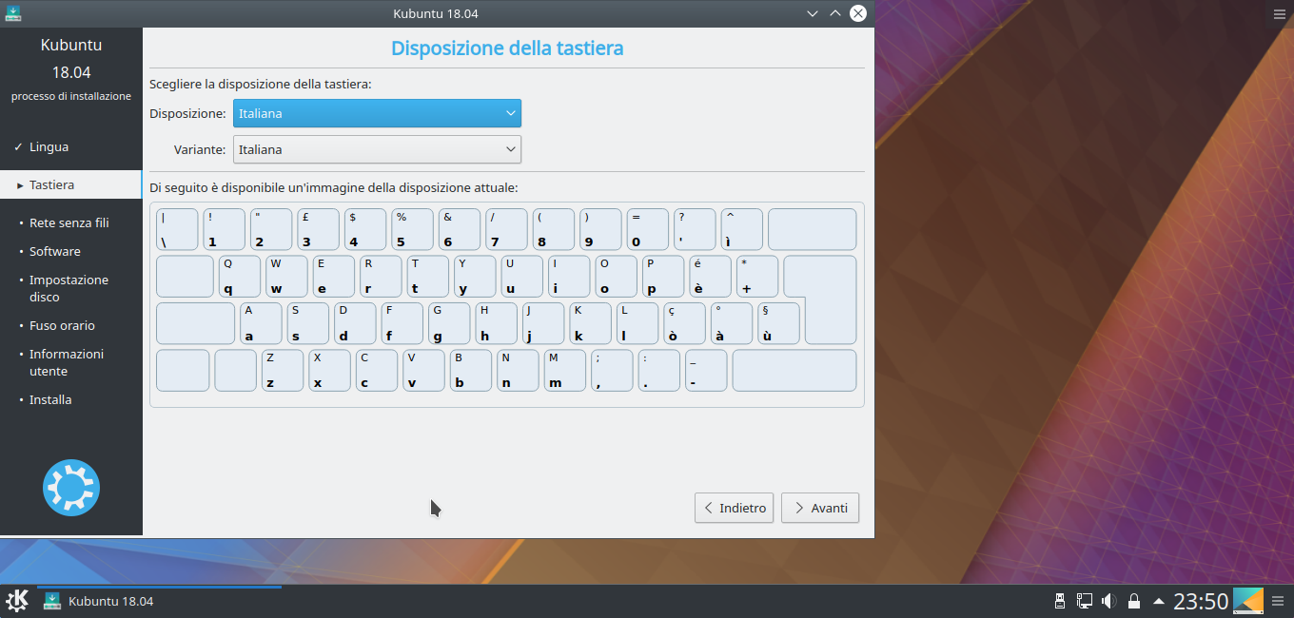Click the "Disposizione della tastiera" heading
This screenshot has height=618, width=1294.
[x=507, y=48]
